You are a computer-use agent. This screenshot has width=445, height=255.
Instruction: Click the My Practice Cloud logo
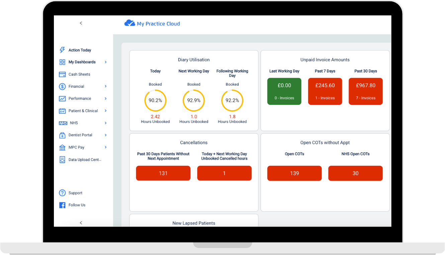tap(152, 23)
